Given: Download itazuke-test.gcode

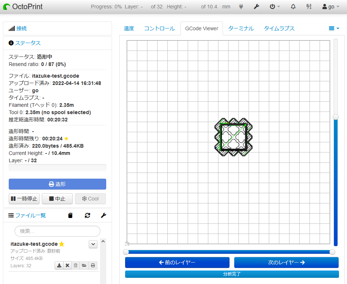Looking at the screenshot, I should click(59, 265).
